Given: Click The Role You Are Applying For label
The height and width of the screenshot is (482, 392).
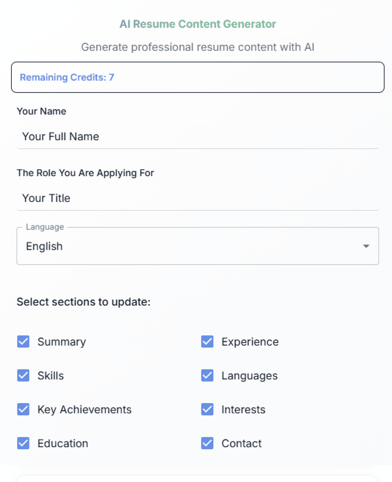Looking at the screenshot, I should [85, 173].
